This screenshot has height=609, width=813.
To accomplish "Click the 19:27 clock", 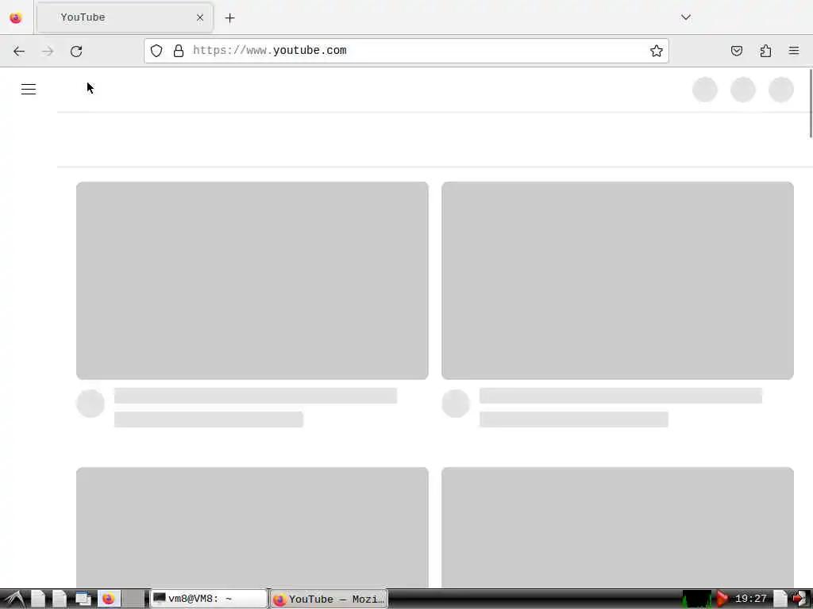I will (750, 599).
